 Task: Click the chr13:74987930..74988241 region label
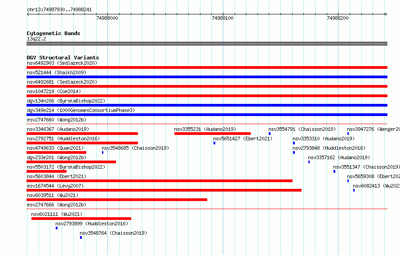(x=59, y=10)
